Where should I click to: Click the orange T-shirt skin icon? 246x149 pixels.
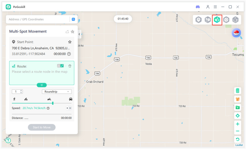pos(237,99)
